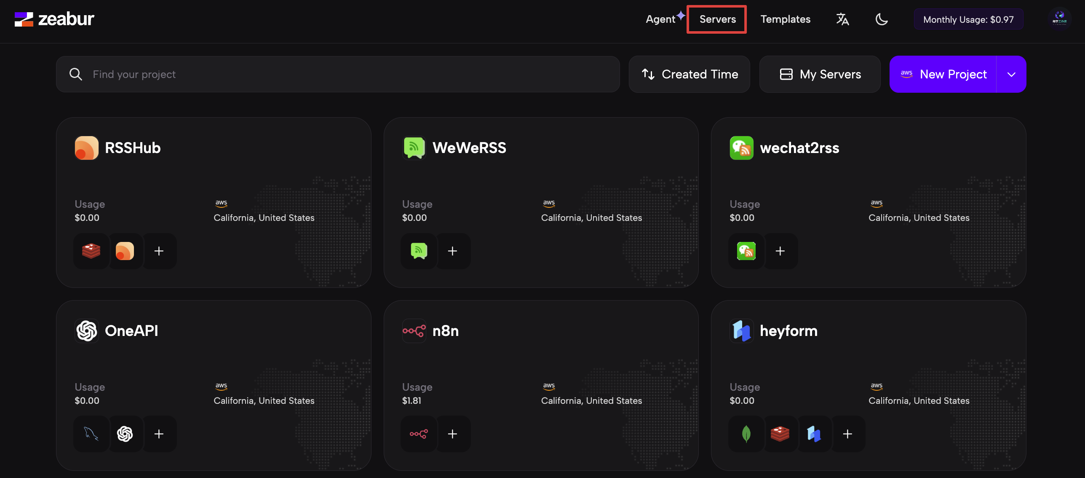This screenshot has width=1085, height=478.
Task: Open MySQL dolphin service in OneAPI project
Action: point(91,434)
